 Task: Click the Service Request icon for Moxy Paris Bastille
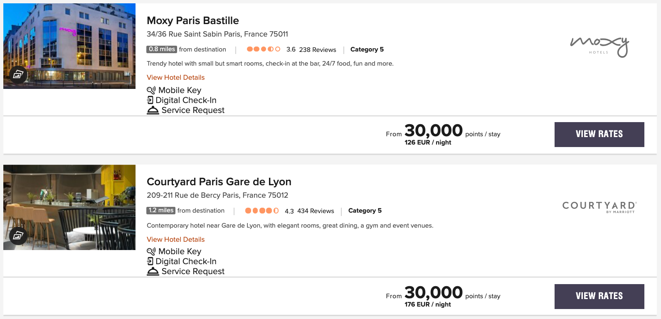pos(153,110)
